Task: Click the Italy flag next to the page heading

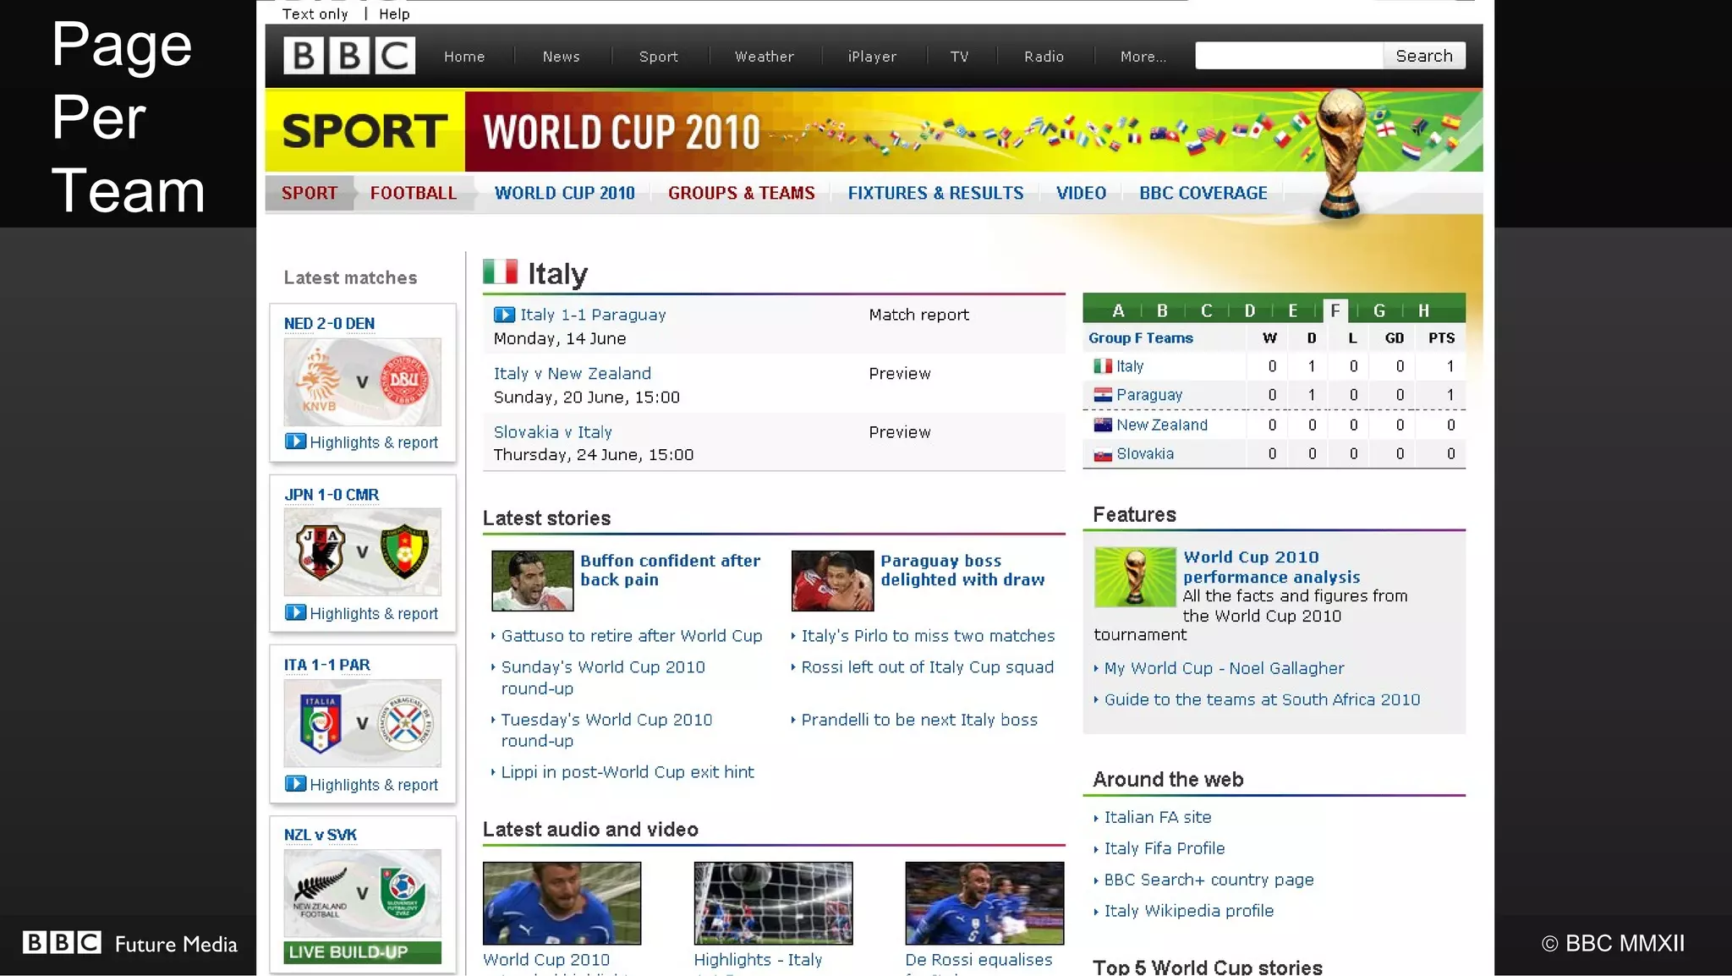Action: 500,271
